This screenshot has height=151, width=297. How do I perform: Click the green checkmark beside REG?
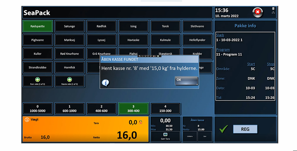tap(224, 129)
